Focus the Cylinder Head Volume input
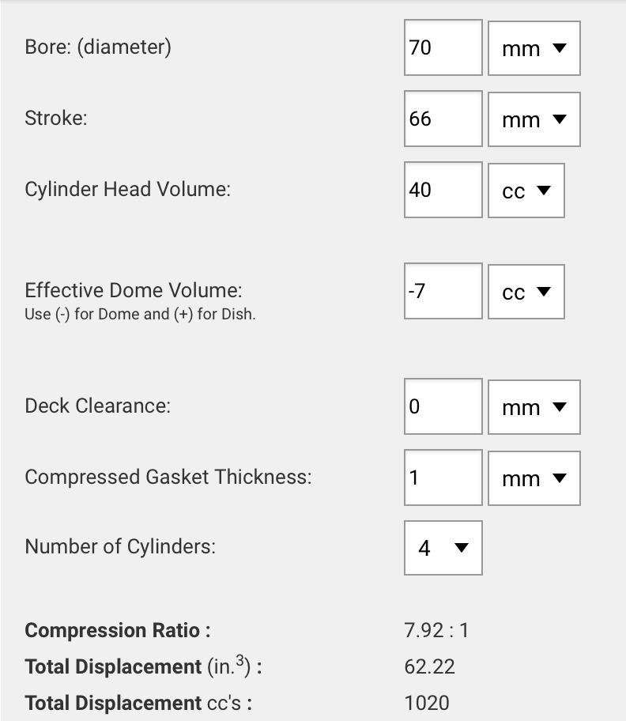 click(x=443, y=190)
